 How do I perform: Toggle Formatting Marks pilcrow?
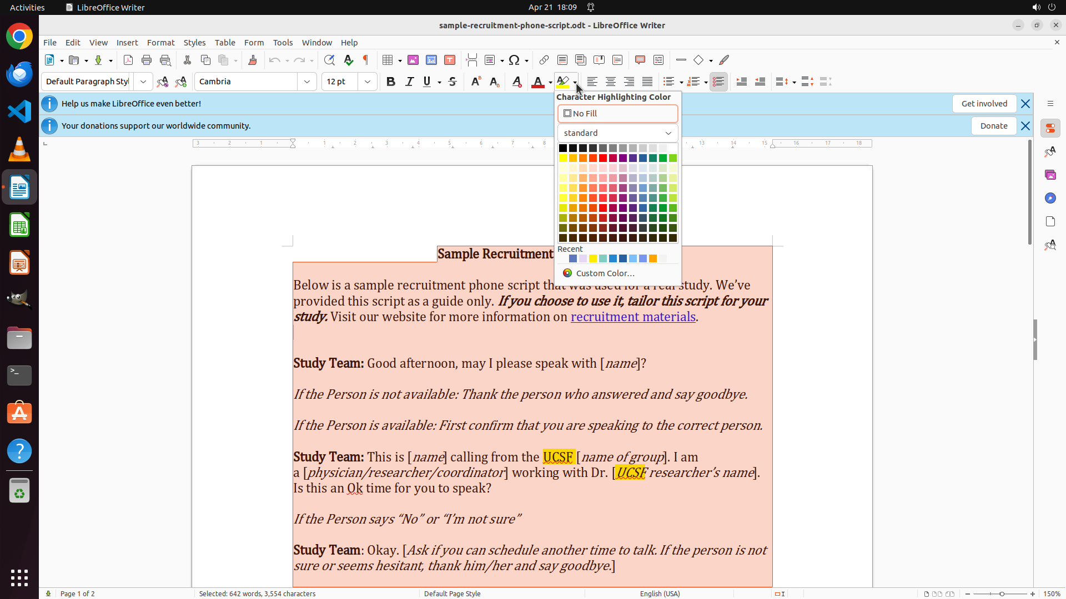(366, 60)
